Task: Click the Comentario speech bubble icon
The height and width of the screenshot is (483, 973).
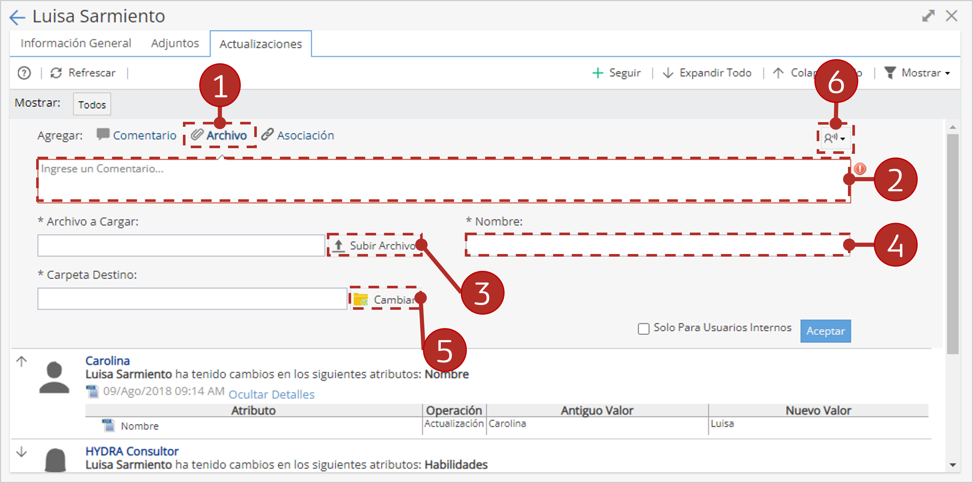Action: 103,134
